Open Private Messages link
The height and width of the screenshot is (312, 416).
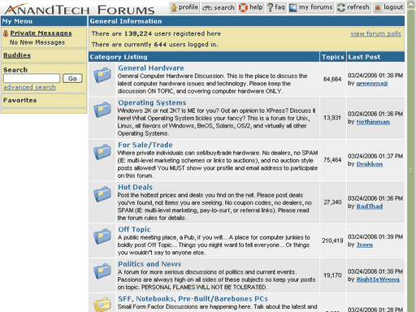[x=41, y=33]
